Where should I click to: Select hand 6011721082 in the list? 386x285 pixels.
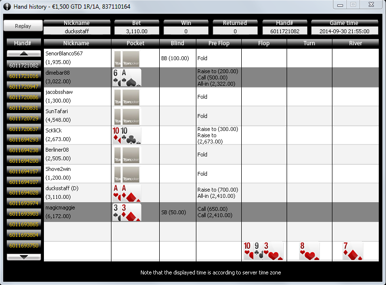tap(24, 65)
